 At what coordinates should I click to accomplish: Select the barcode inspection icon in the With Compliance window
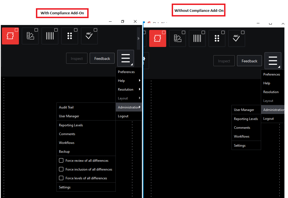[x=50, y=36]
